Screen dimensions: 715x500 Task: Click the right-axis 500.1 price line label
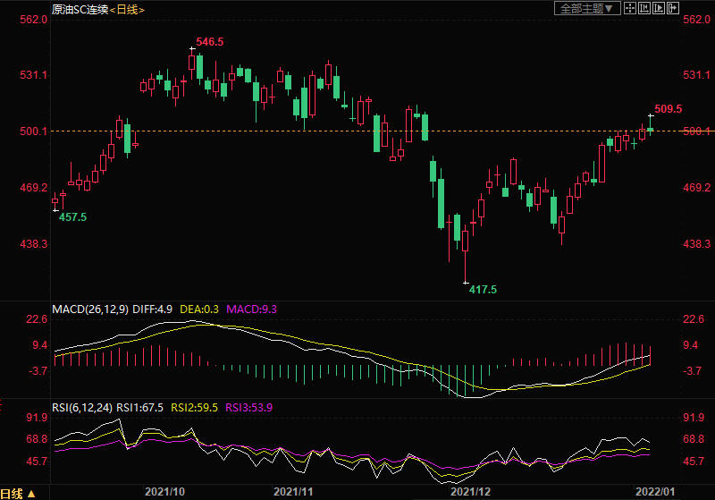tap(695, 131)
